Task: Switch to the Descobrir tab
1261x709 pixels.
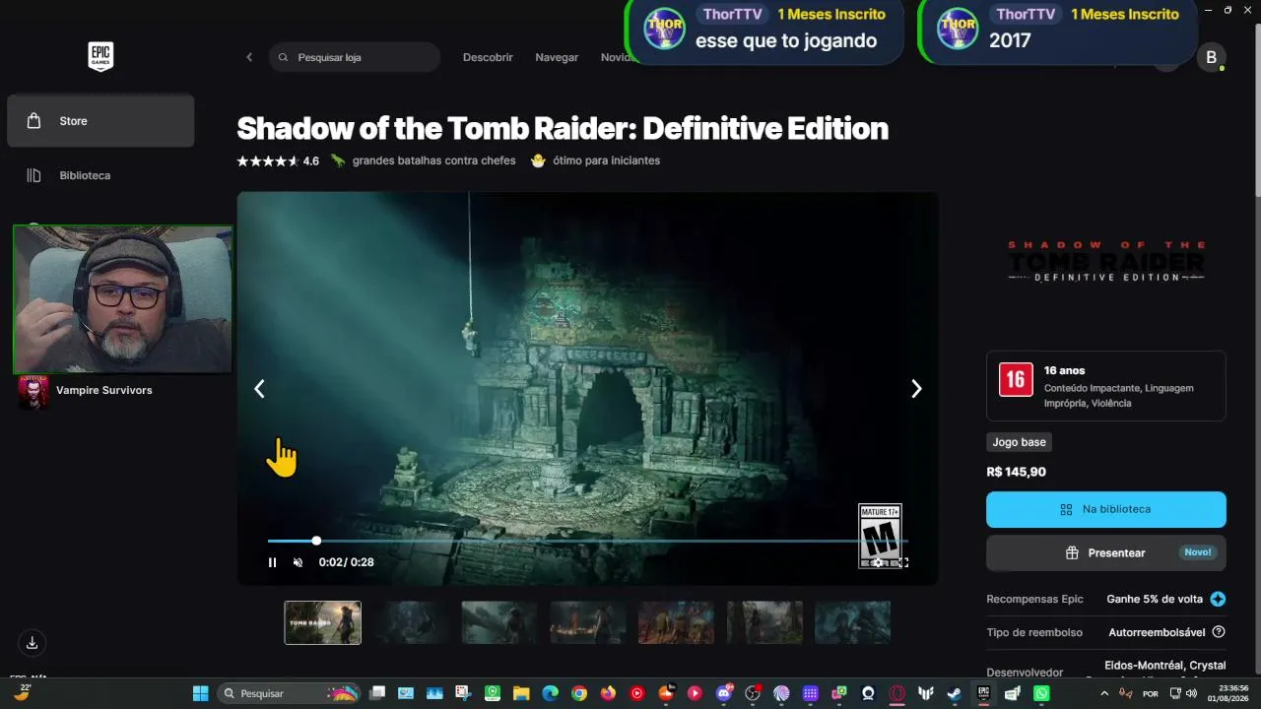Action: 488,57
